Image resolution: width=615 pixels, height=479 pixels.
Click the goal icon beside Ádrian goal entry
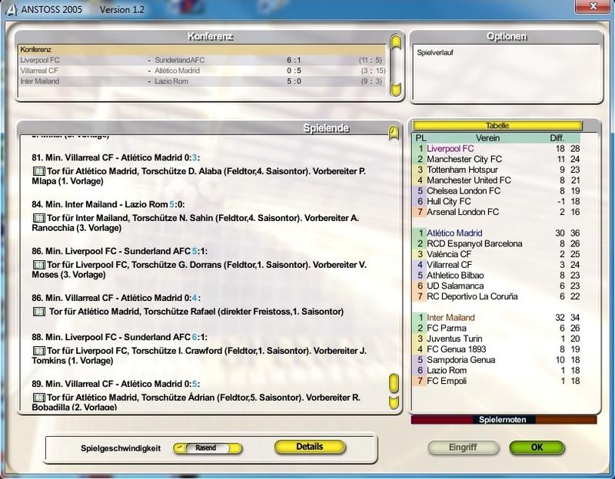[x=38, y=398]
